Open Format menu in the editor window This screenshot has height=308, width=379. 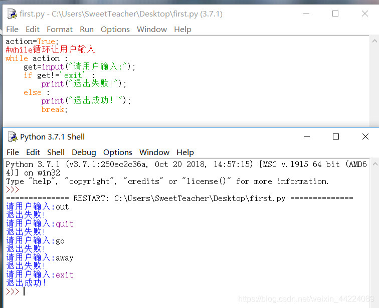tap(60, 29)
